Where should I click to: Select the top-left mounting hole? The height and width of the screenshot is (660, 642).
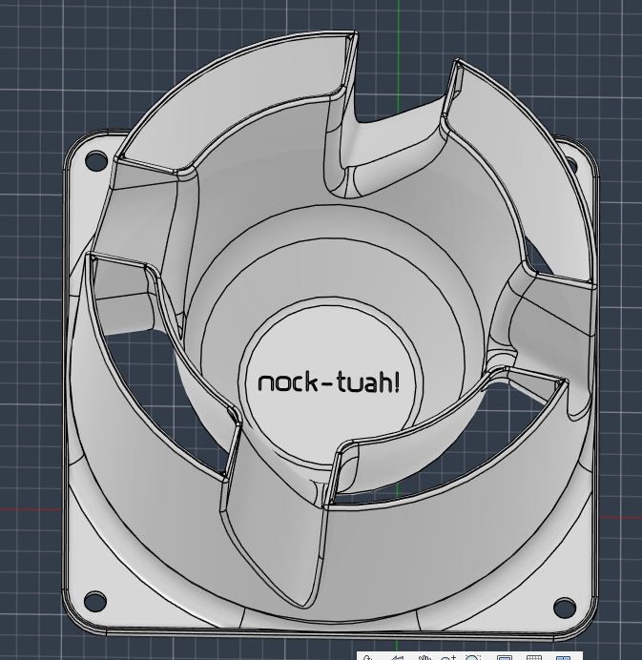(96, 161)
